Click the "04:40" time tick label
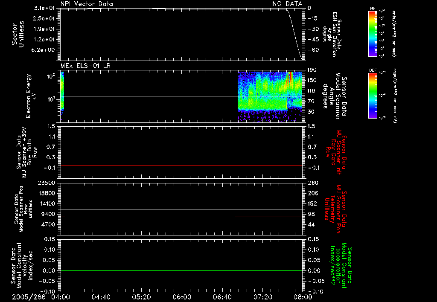437x302 pixels. [x=101, y=297]
